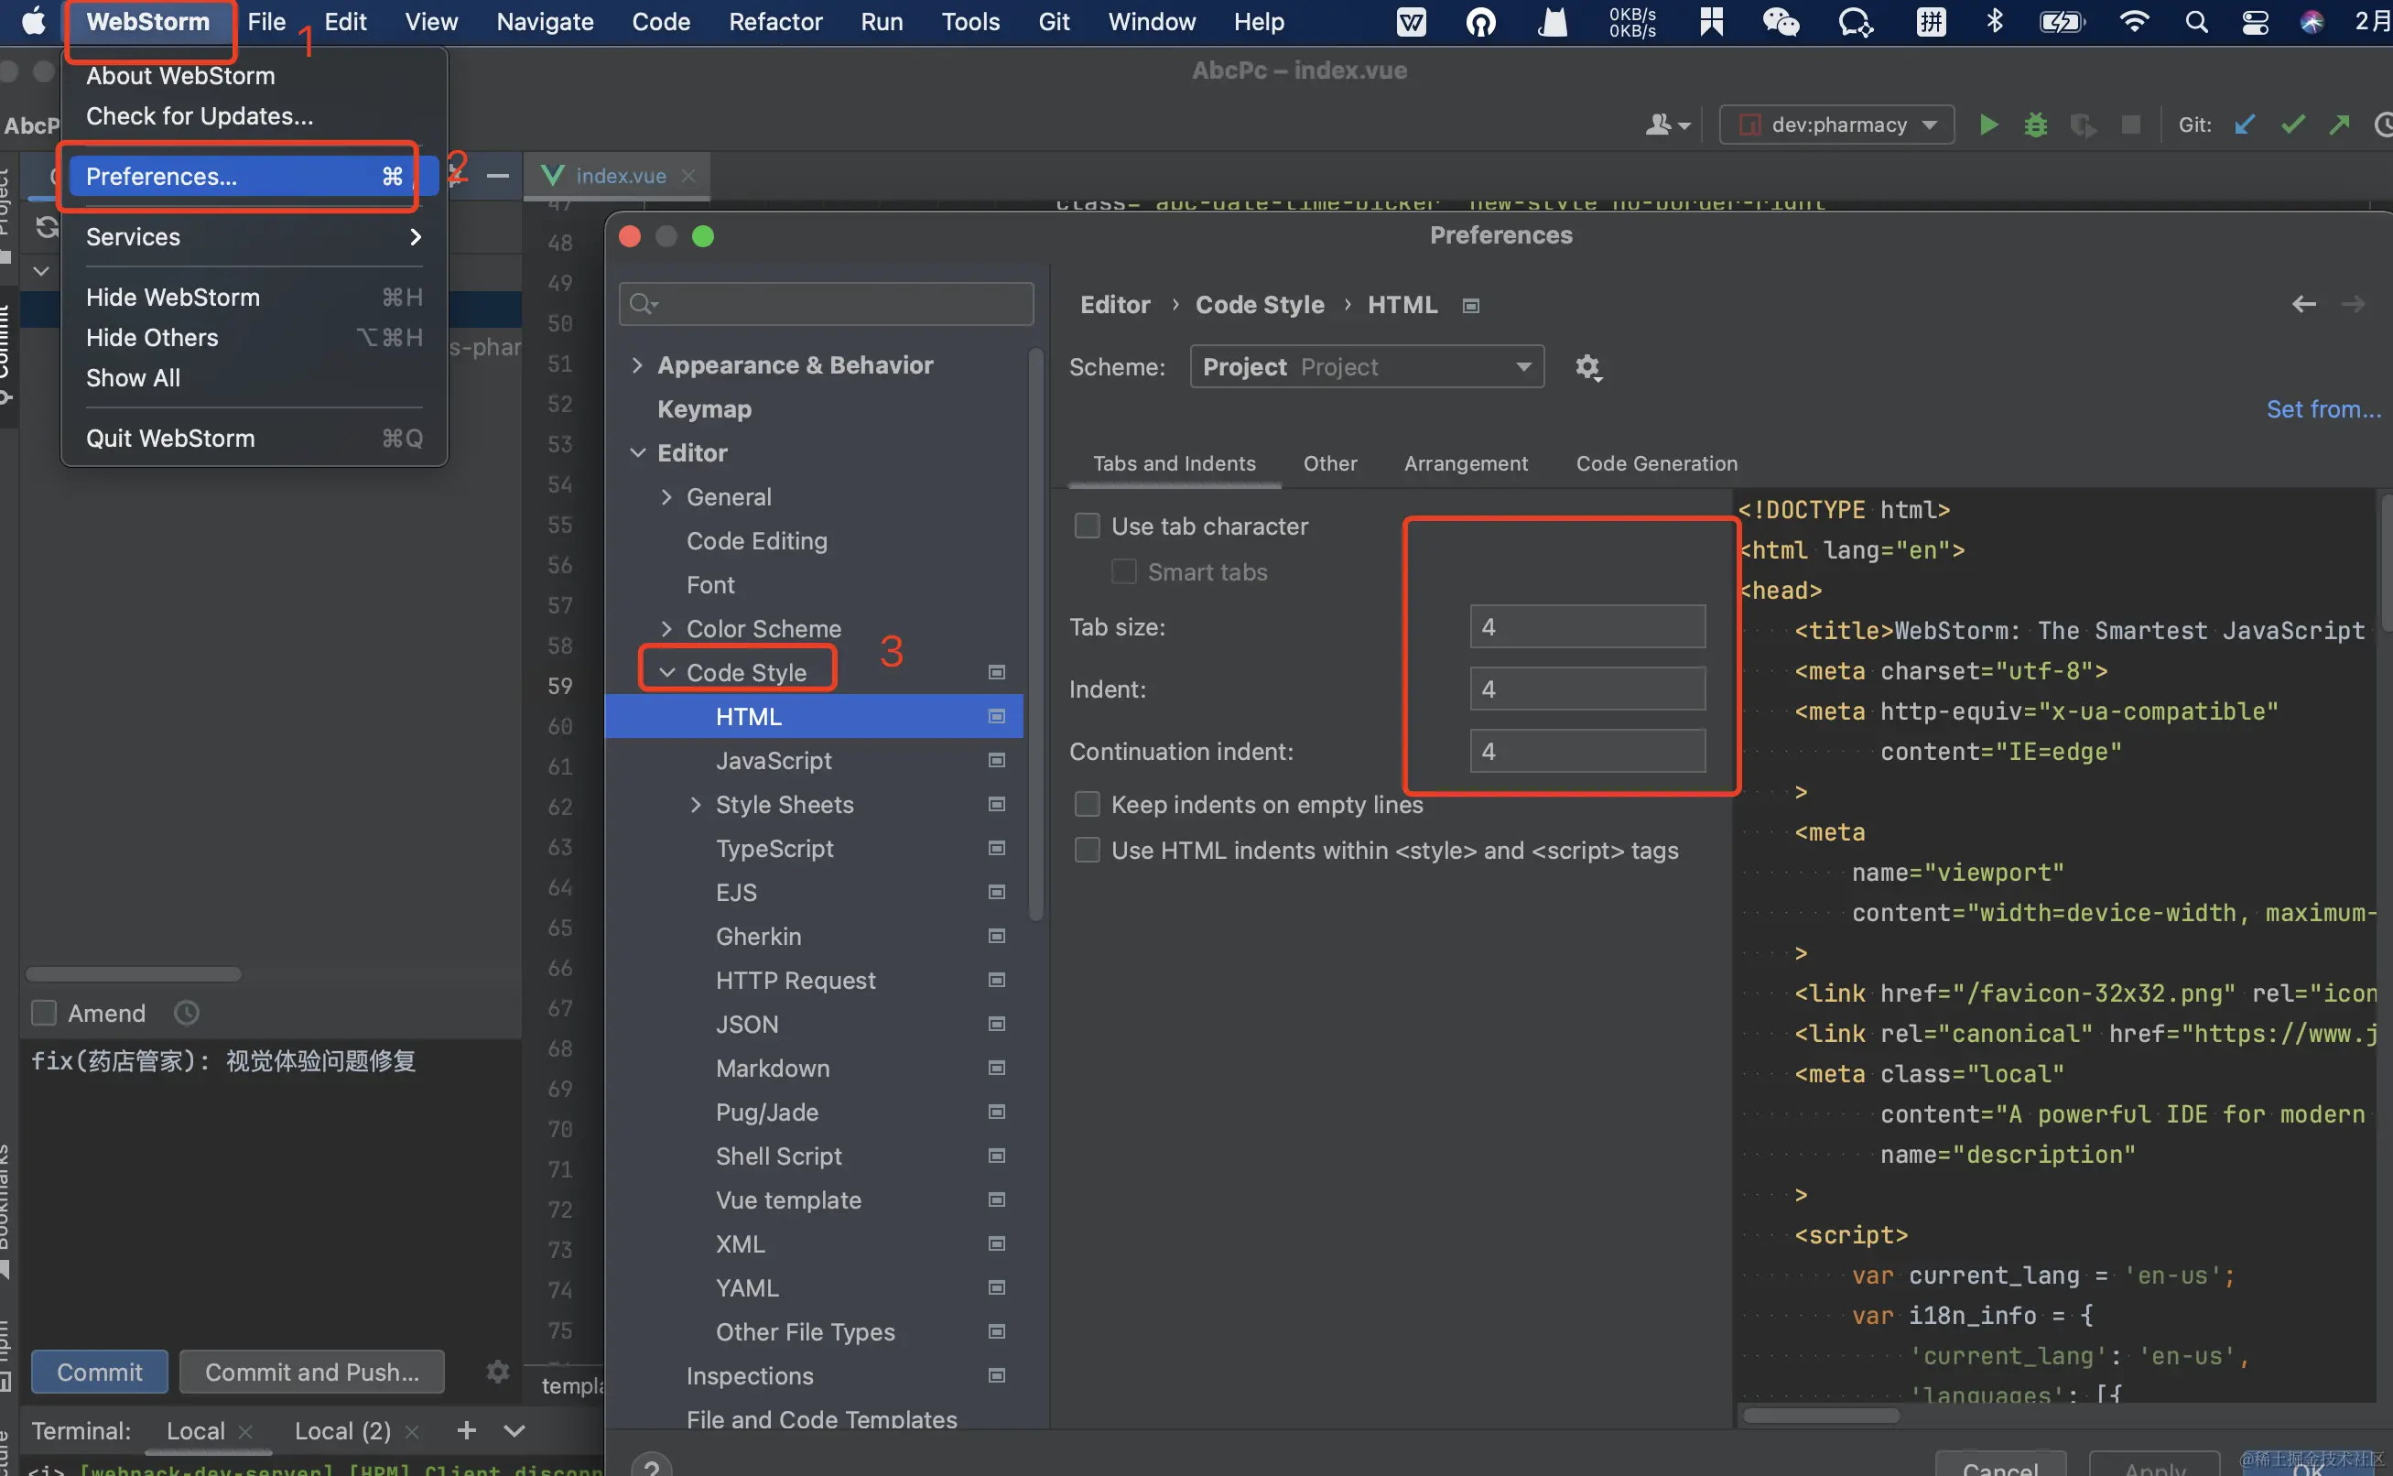Click the Git update project arrow
Image resolution: width=2393 pixels, height=1476 pixels.
(2245, 125)
